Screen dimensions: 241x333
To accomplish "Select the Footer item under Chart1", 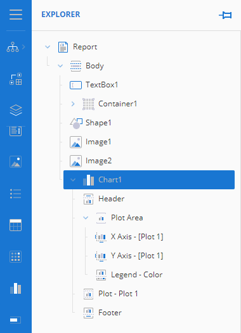I will tap(110, 313).
